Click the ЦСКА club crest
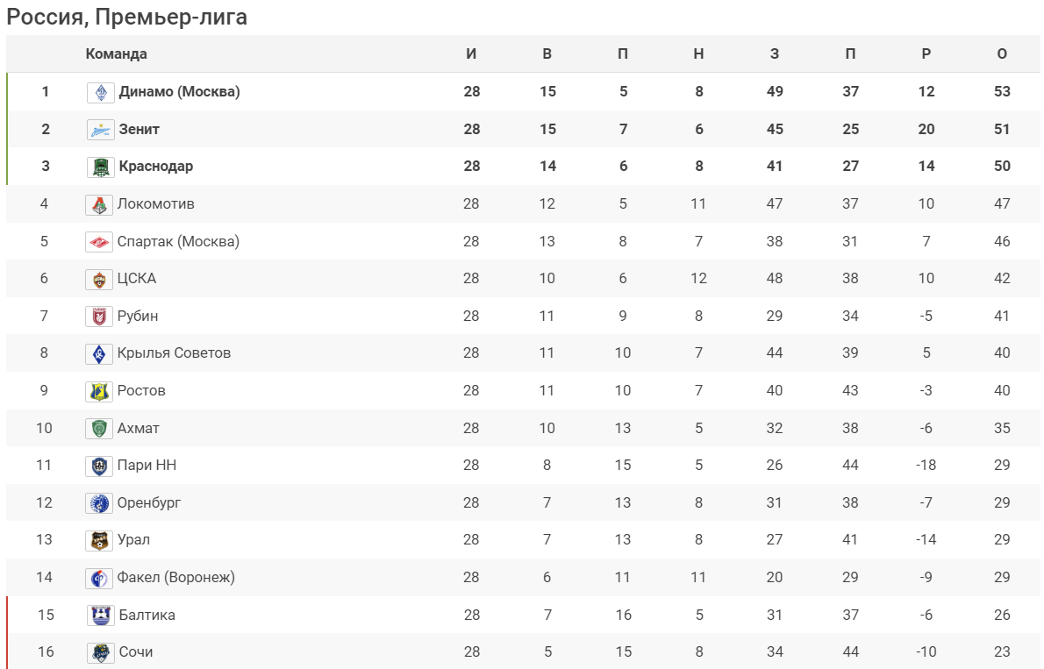The image size is (1044, 669). tap(99, 279)
